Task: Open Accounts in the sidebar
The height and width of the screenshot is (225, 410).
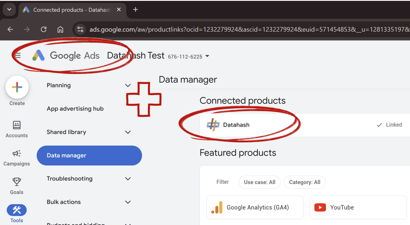Action: (x=17, y=129)
